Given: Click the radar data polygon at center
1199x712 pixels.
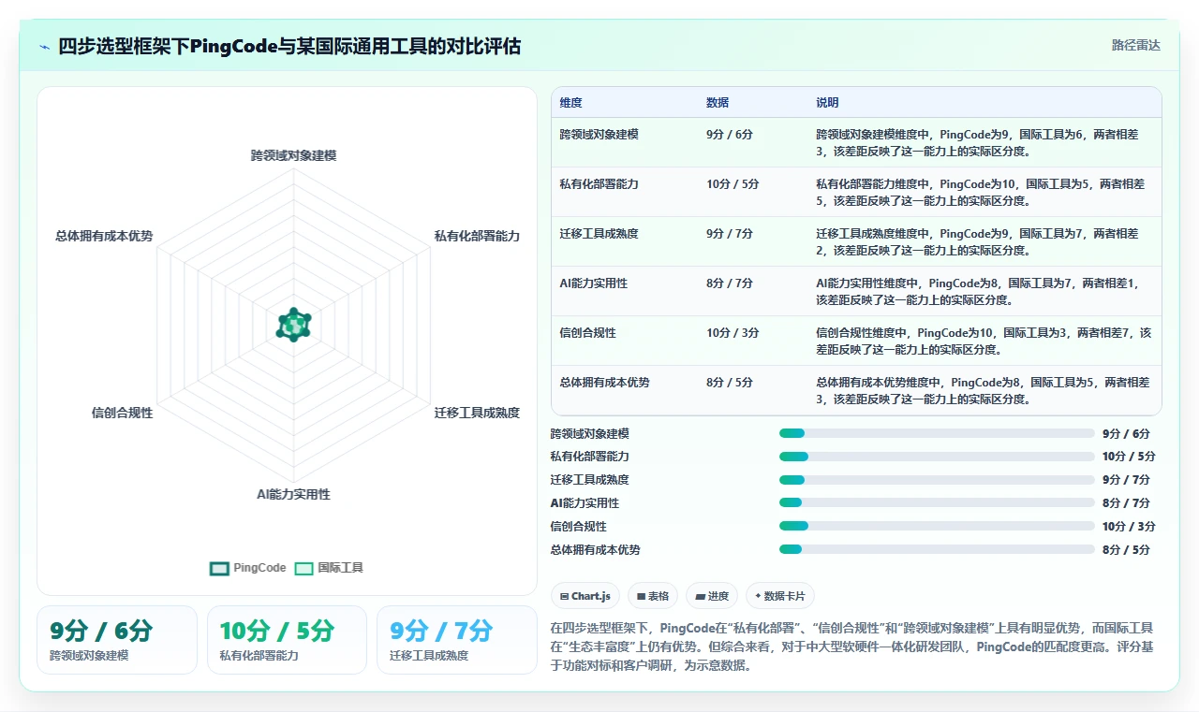Looking at the screenshot, I should click(294, 325).
